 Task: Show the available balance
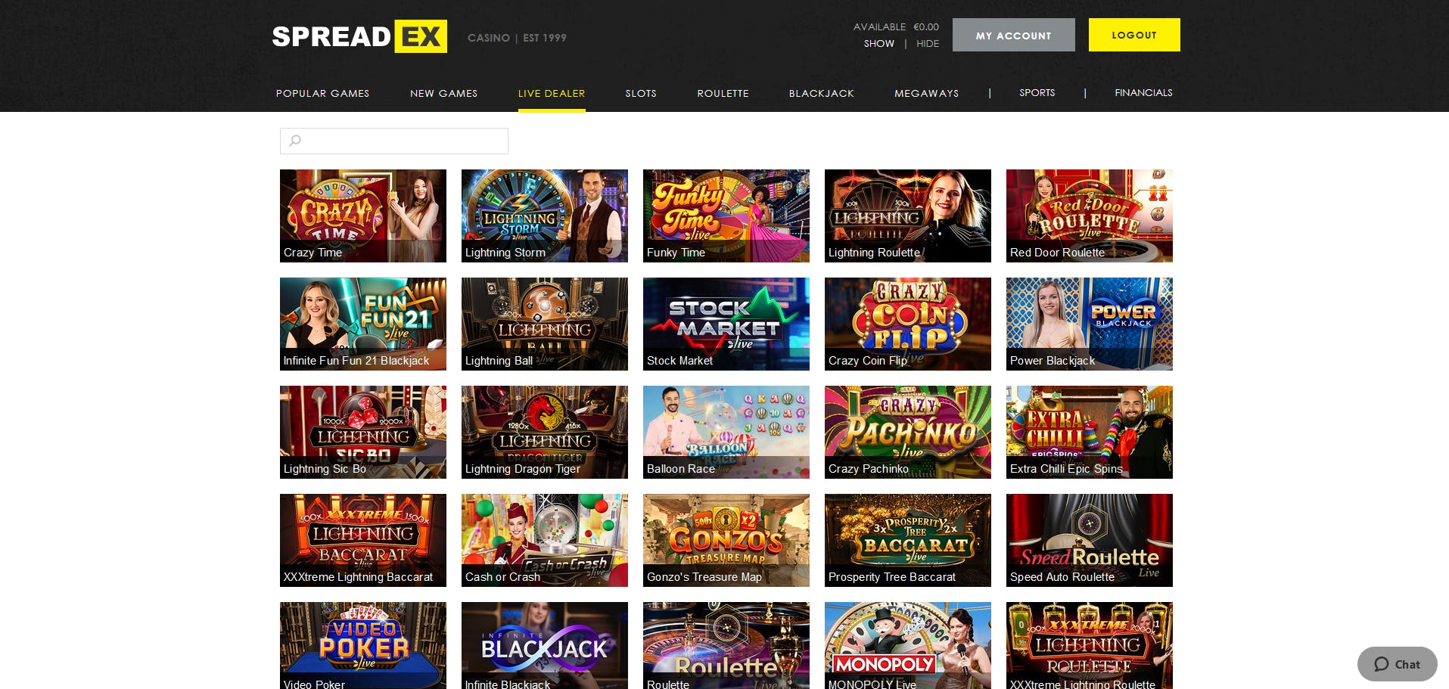click(879, 44)
